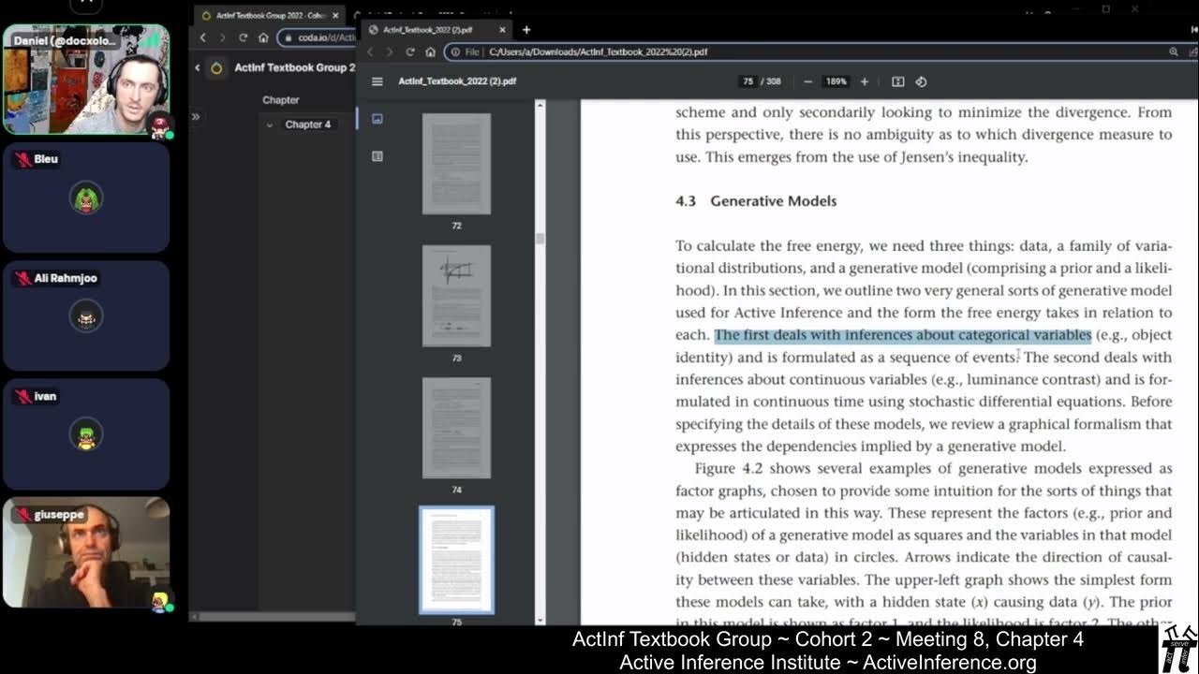
Task: Click Bleu's participant tile avatar
Action: (86, 198)
